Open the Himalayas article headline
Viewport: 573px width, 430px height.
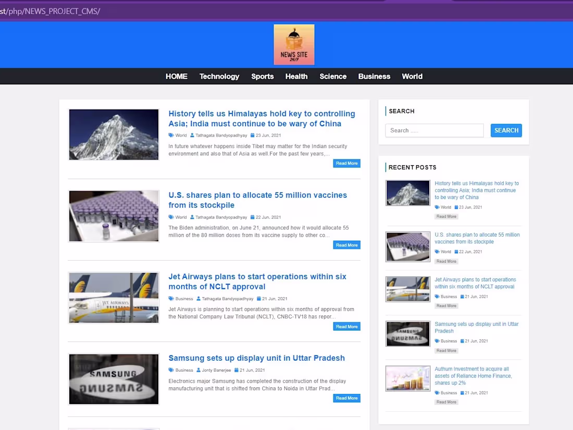[261, 118]
